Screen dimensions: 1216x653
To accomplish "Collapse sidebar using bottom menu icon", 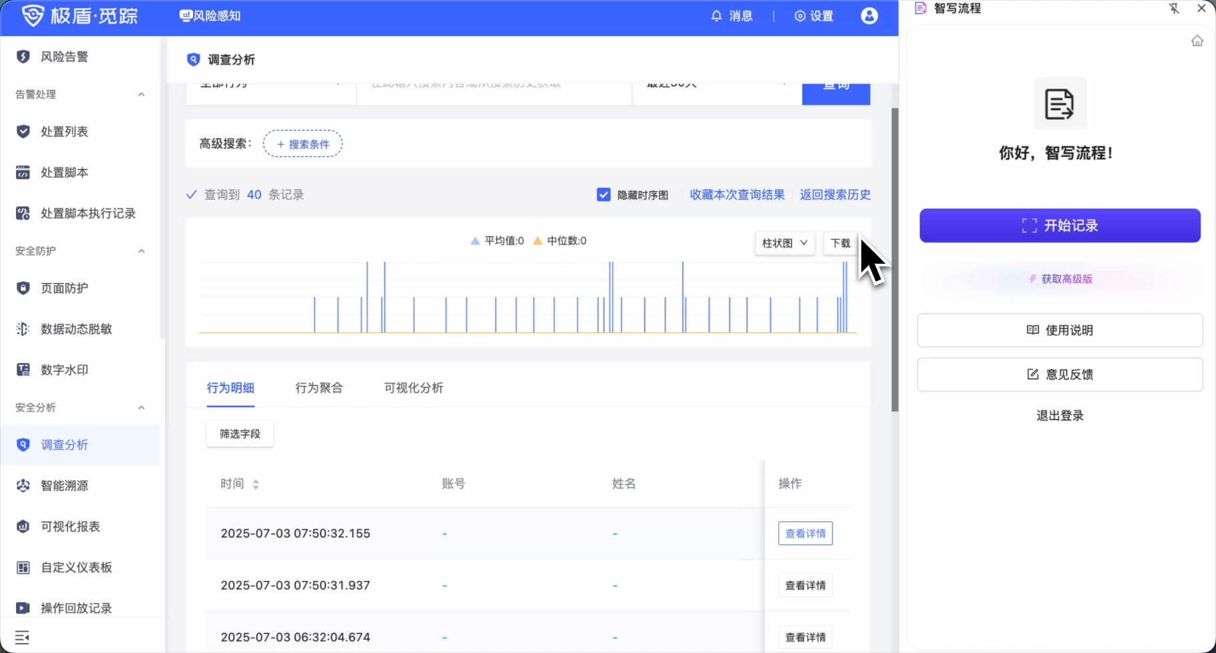I will [22, 637].
